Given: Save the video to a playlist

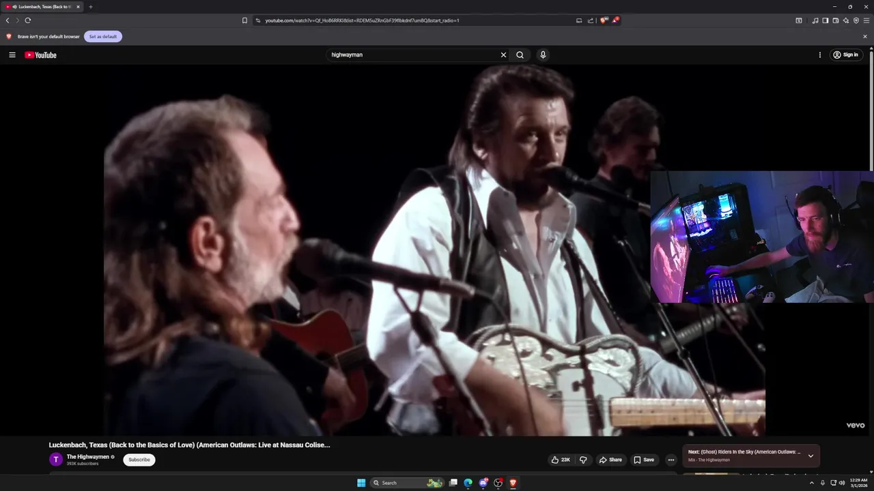Looking at the screenshot, I should [644, 460].
